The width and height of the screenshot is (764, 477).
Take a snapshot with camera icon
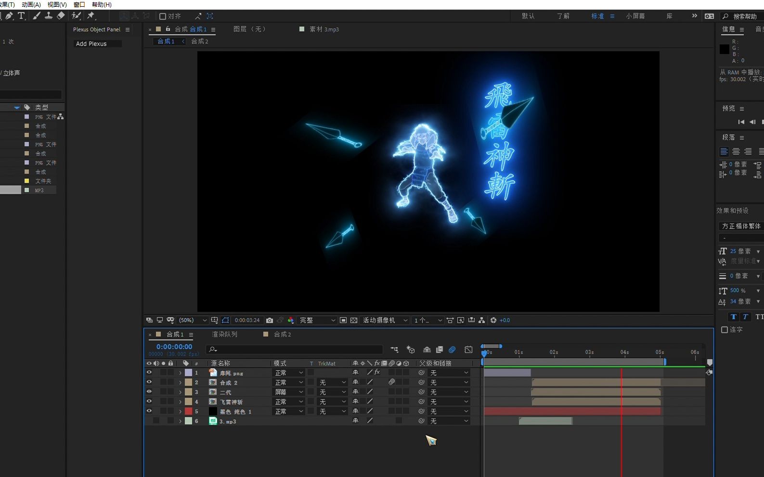[270, 320]
